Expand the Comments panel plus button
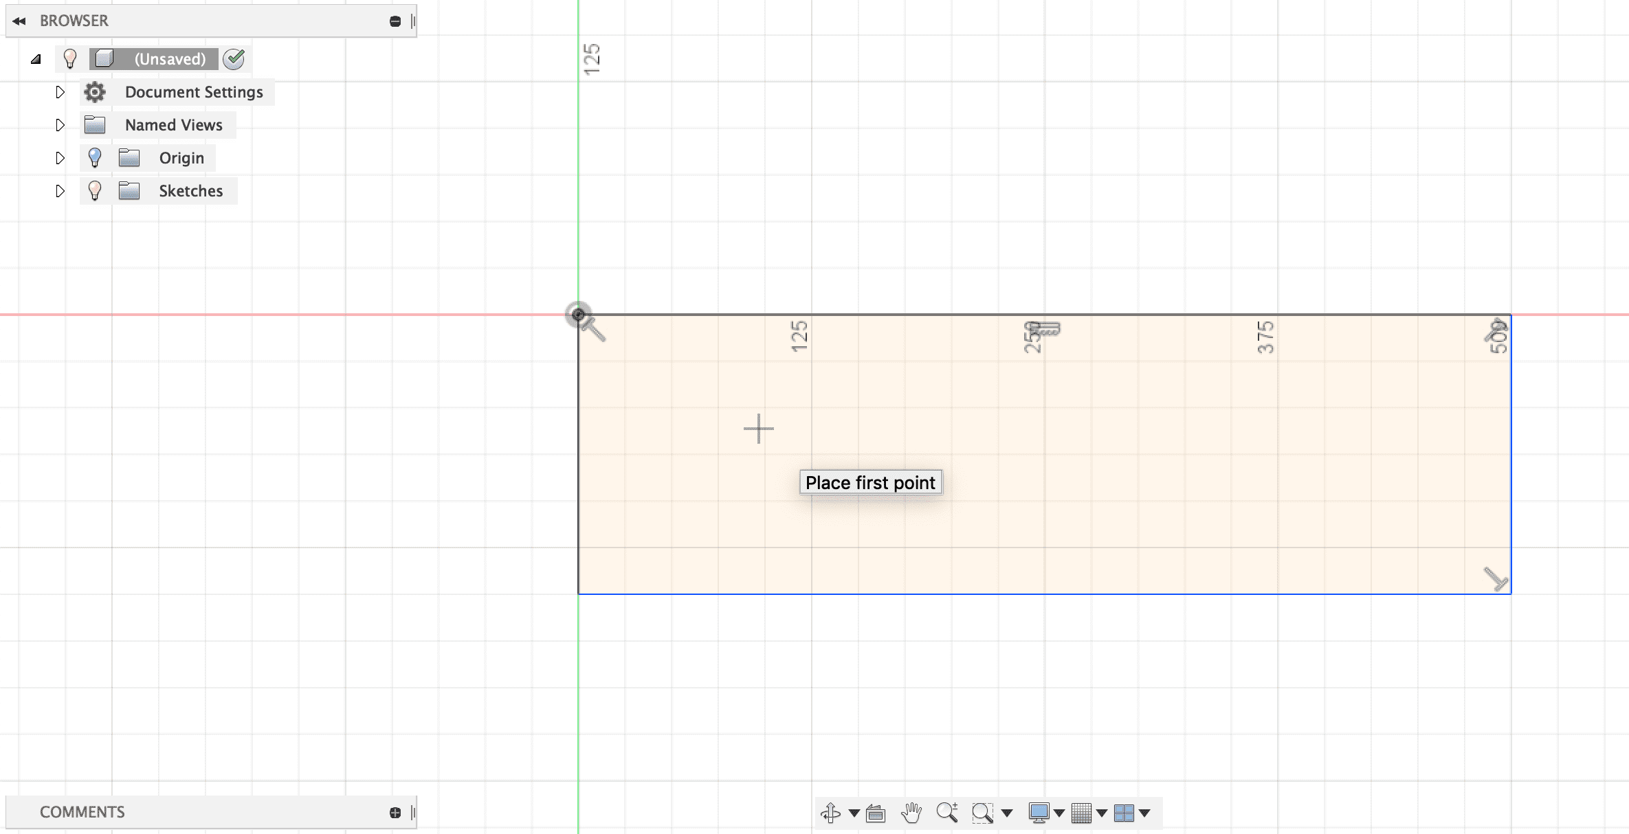This screenshot has height=834, width=1629. (395, 813)
